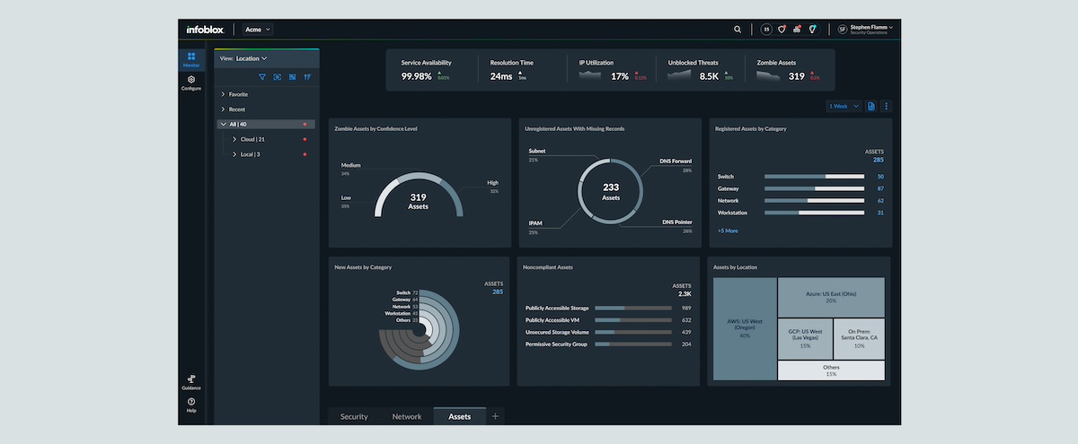
Task: Click the filter funnel icon
Action: click(262, 77)
